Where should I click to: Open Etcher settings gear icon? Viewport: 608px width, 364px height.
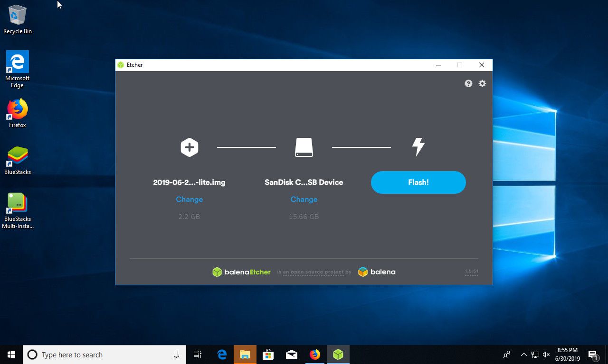coord(482,83)
